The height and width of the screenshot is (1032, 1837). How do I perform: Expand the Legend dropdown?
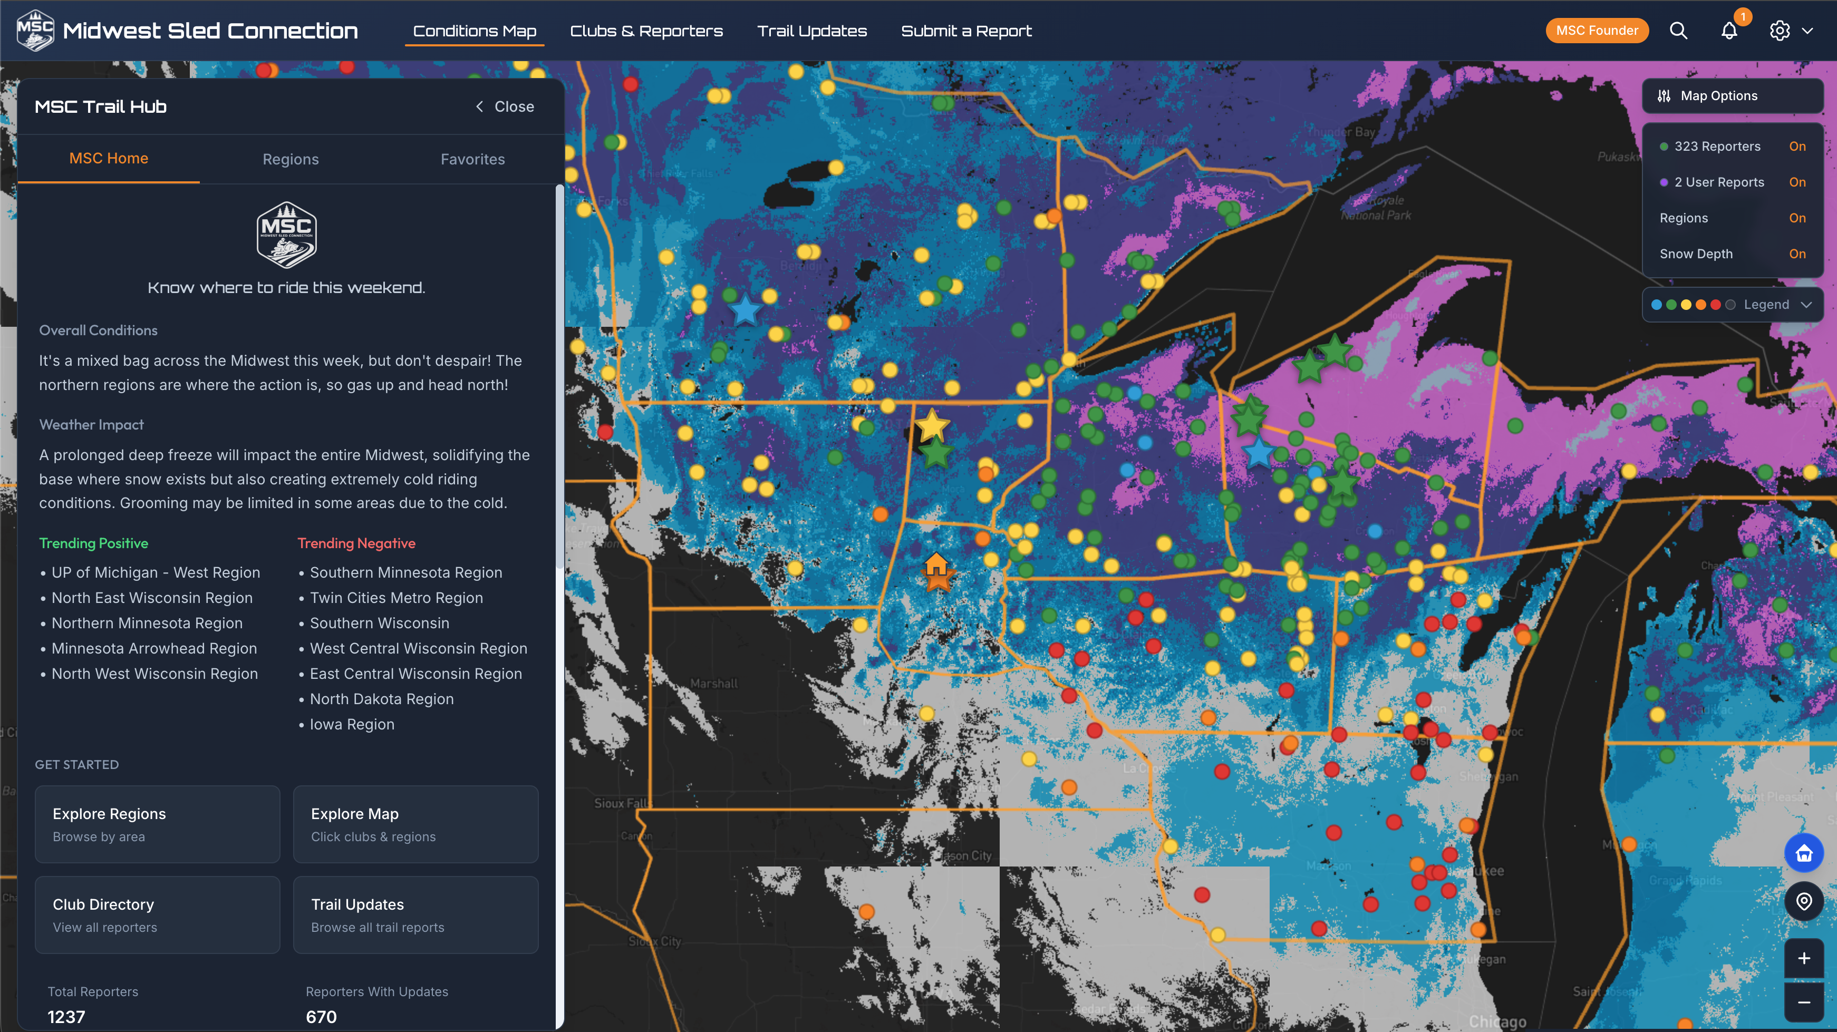point(1807,304)
